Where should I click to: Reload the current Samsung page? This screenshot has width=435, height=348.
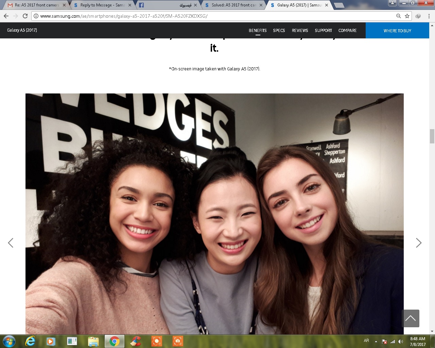click(25, 16)
